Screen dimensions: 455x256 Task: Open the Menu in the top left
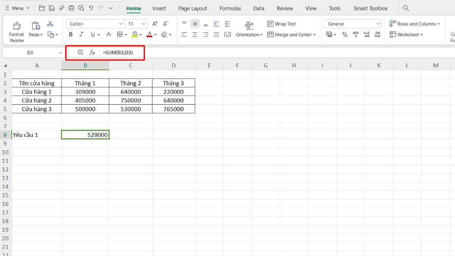tap(17, 8)
